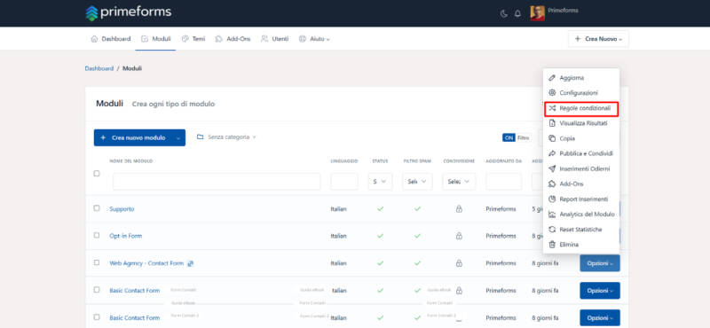Open the Opt-in Form link
Screen dimensions: 710x328
pos(126,236)
